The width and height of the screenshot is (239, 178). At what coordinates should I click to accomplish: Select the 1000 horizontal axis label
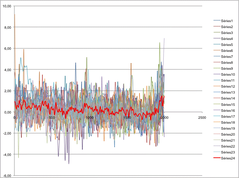[x=89, y=118]
